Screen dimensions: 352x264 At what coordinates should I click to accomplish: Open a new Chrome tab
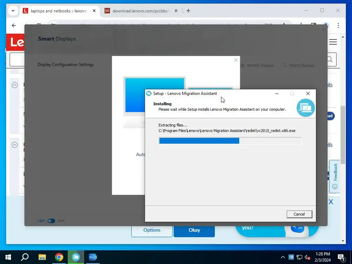tap(188, 11)
